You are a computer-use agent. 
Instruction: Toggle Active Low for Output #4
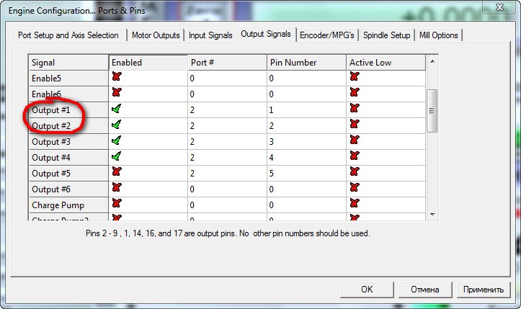click(355, 156)
